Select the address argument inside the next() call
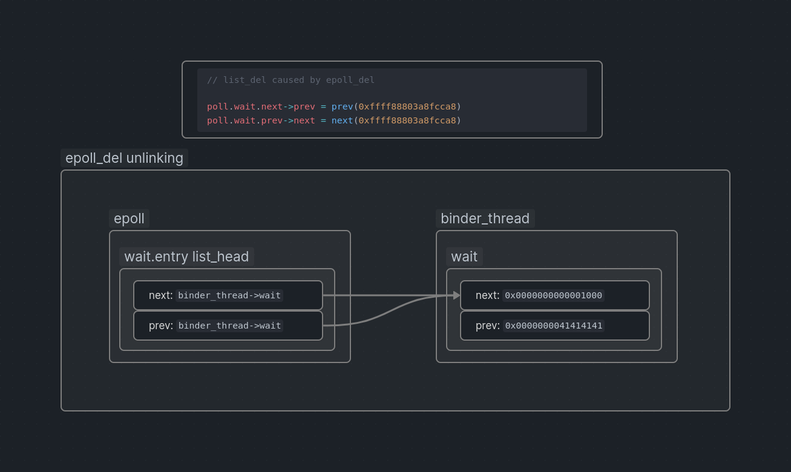This screenshot has width=791, height=472. 407,120
